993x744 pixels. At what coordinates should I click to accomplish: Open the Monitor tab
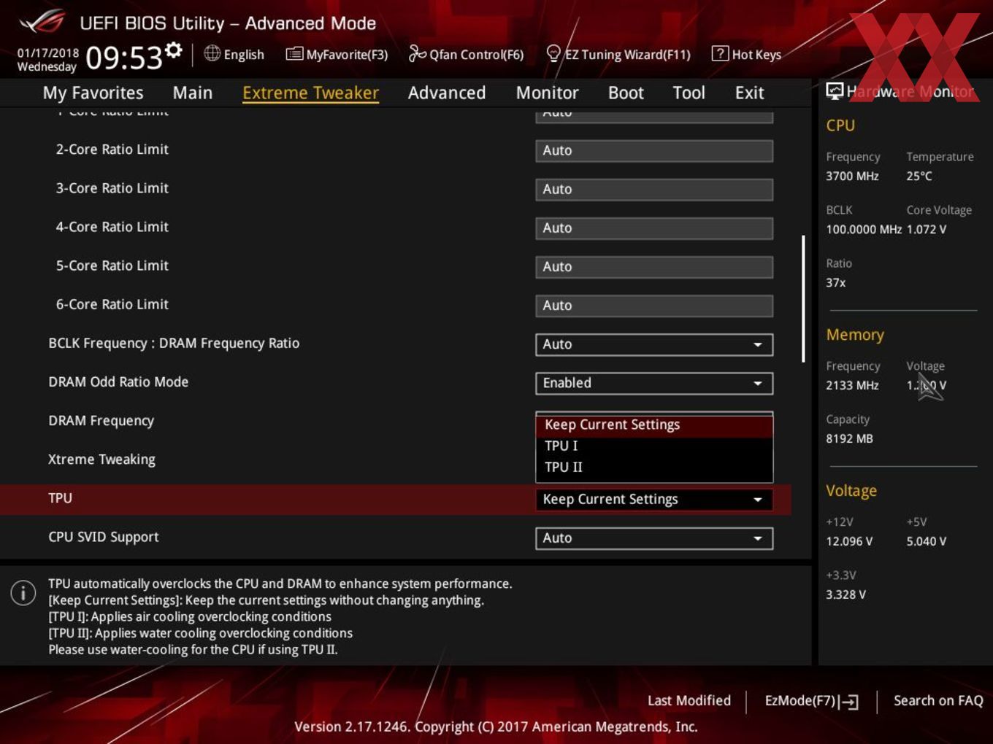(x=547, y=93)
